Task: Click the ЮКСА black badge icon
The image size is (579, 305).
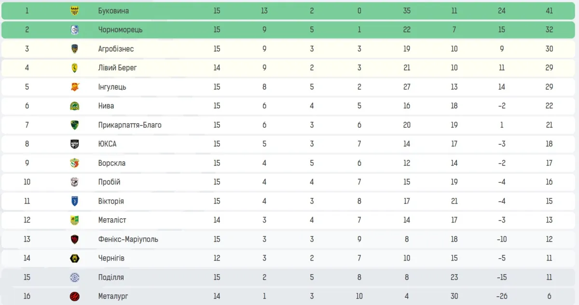Action: pos(74,144)
